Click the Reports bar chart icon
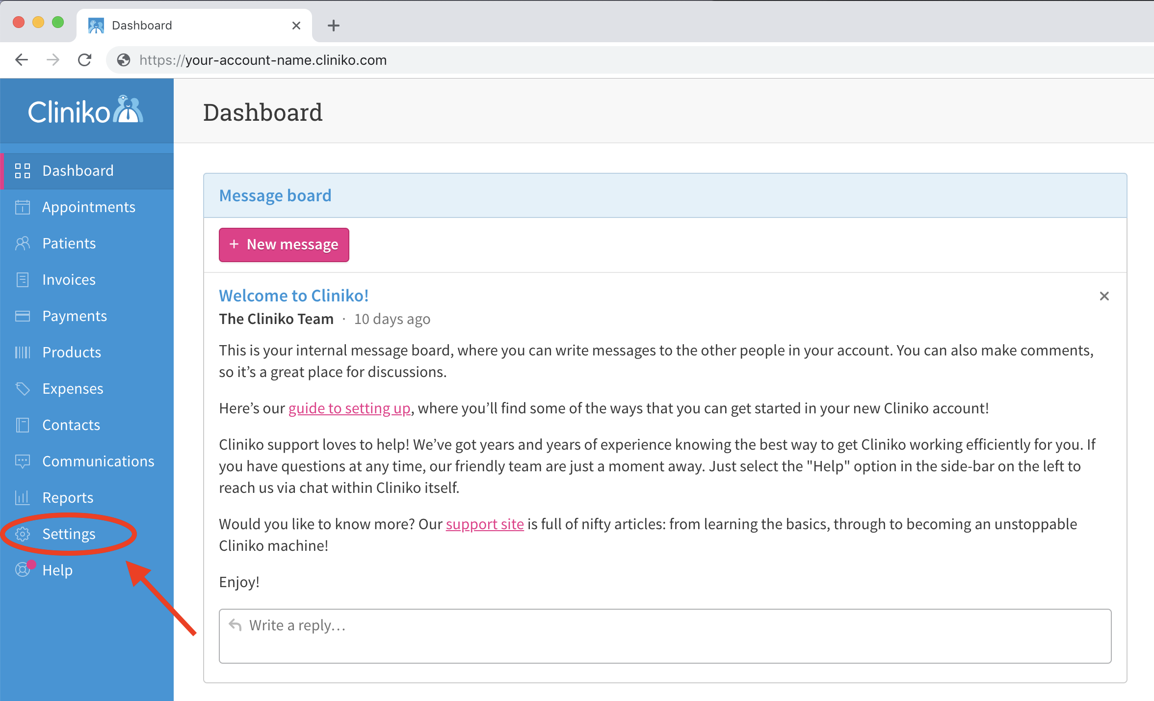The height and width of the screenshot is (701, 1154). [23, 498]
